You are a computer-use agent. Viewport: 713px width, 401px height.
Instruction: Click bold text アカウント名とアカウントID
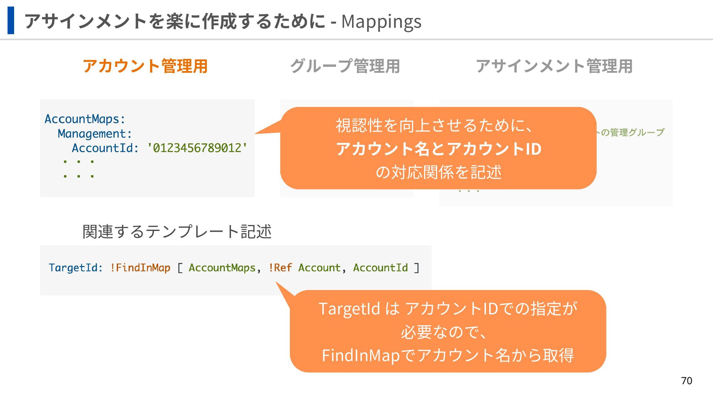click(438, 149)
